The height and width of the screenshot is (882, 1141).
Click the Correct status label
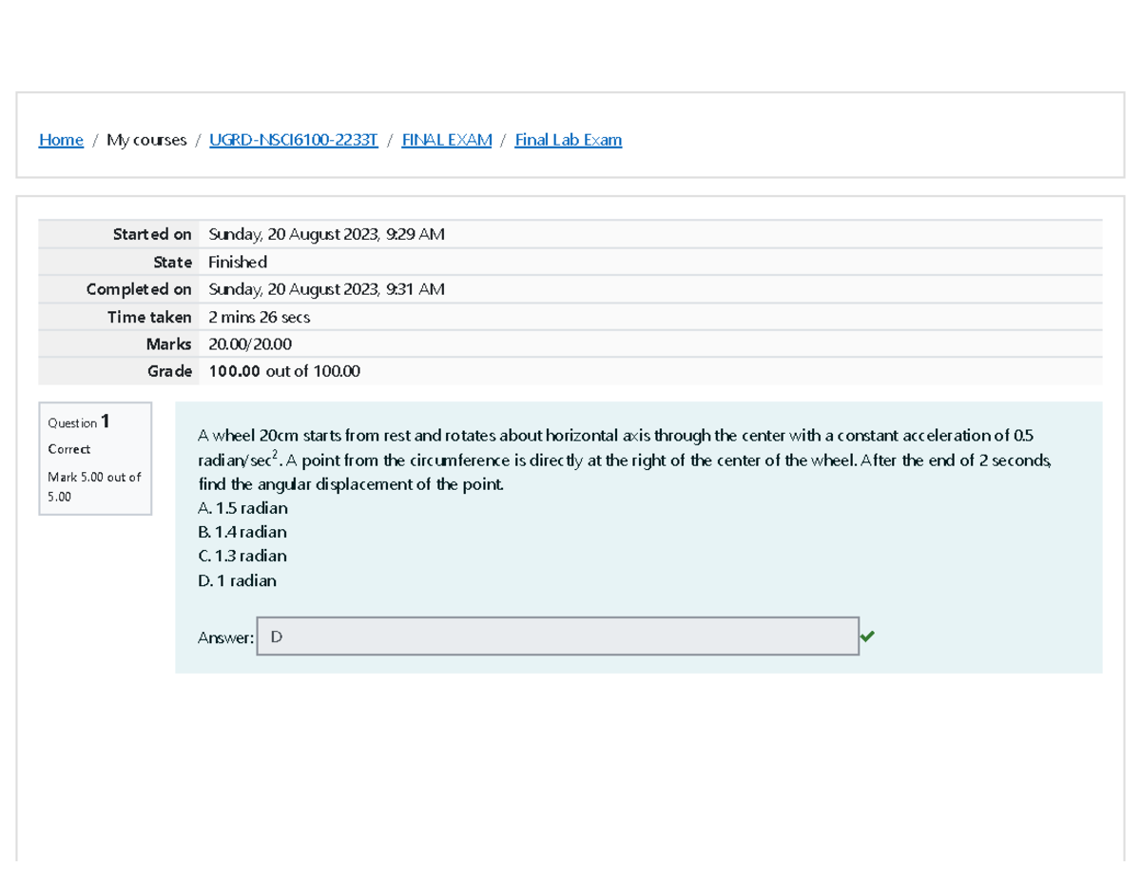pyautogui.click(x=68, y=448)
